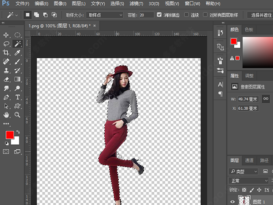Open the 取样大小 dropdown
Image resolution: width=273 pixels, height=205 pixels.
tap(105, 15)
